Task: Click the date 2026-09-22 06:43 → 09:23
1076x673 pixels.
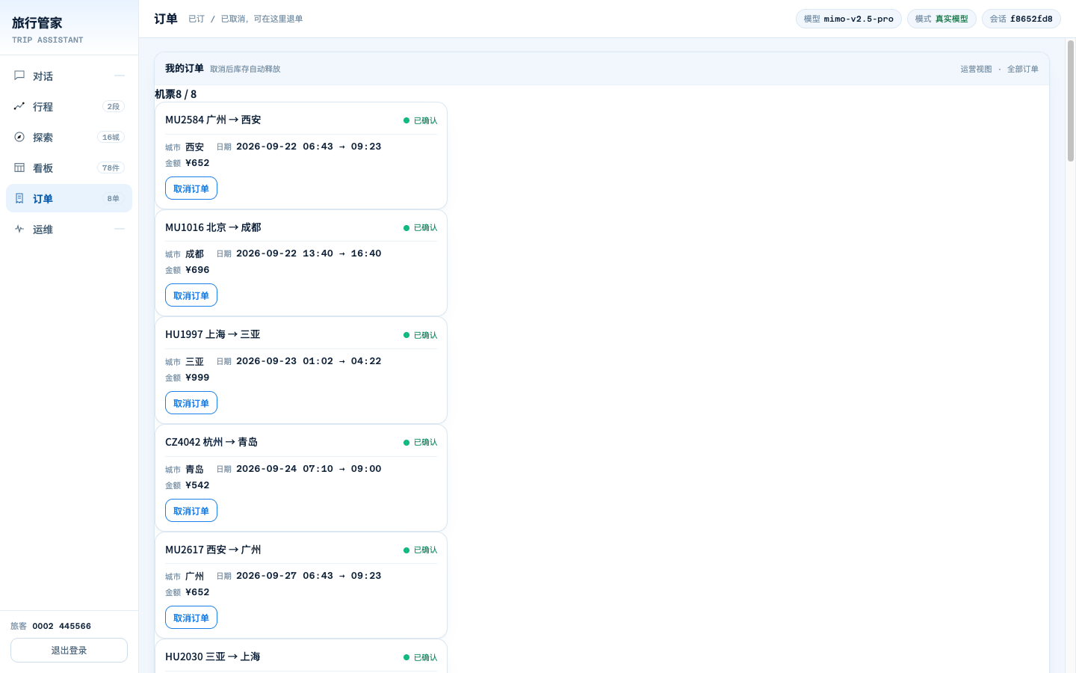Action: point(309,147)
